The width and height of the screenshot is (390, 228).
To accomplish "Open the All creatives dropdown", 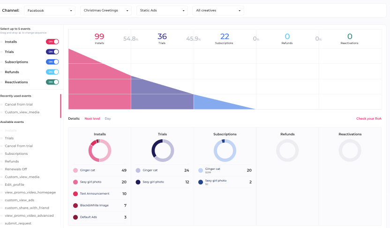I will pos(218,10).
